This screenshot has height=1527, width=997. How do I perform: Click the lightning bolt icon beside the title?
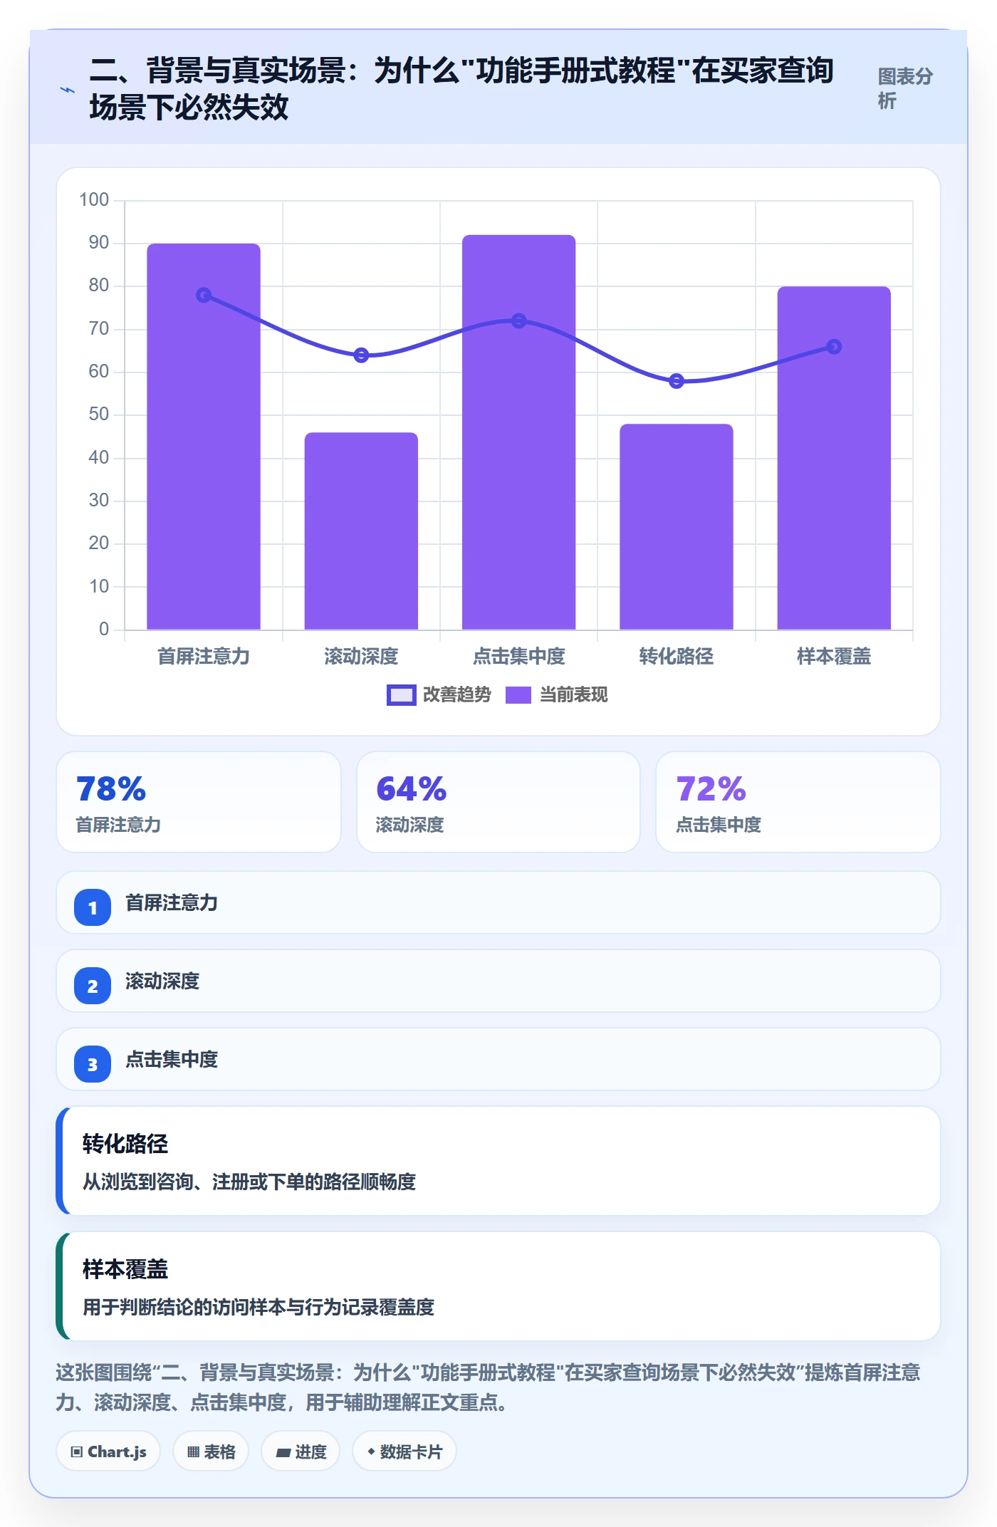point(67,90)
